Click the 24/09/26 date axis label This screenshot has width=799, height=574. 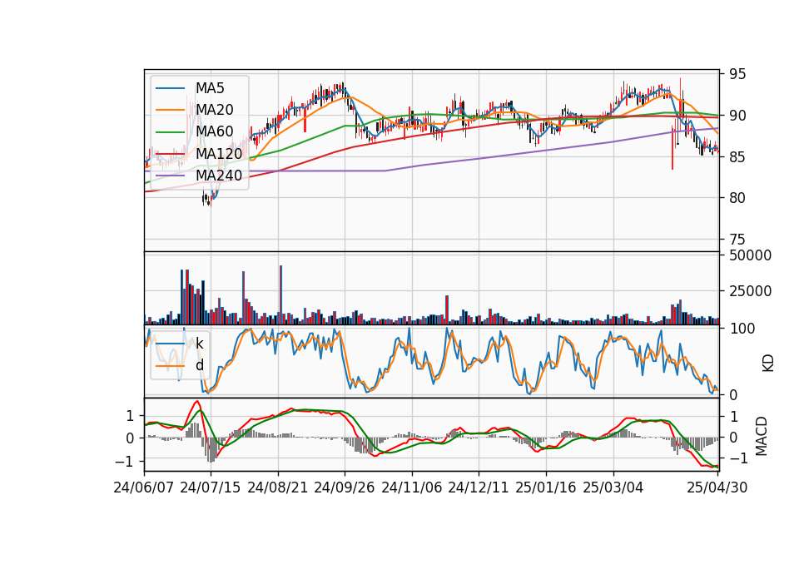345,487
